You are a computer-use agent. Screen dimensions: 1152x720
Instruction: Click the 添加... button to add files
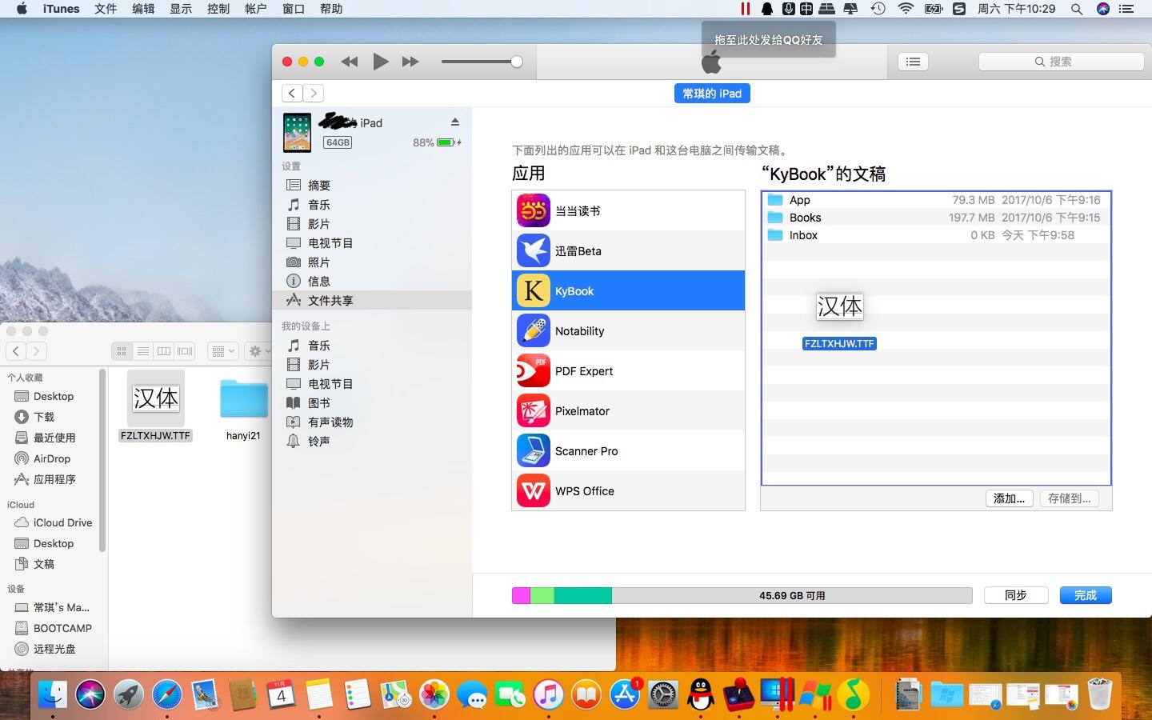1008,498
